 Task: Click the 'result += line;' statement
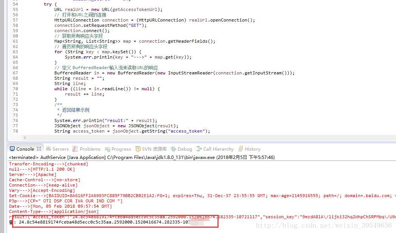[84, 94]
